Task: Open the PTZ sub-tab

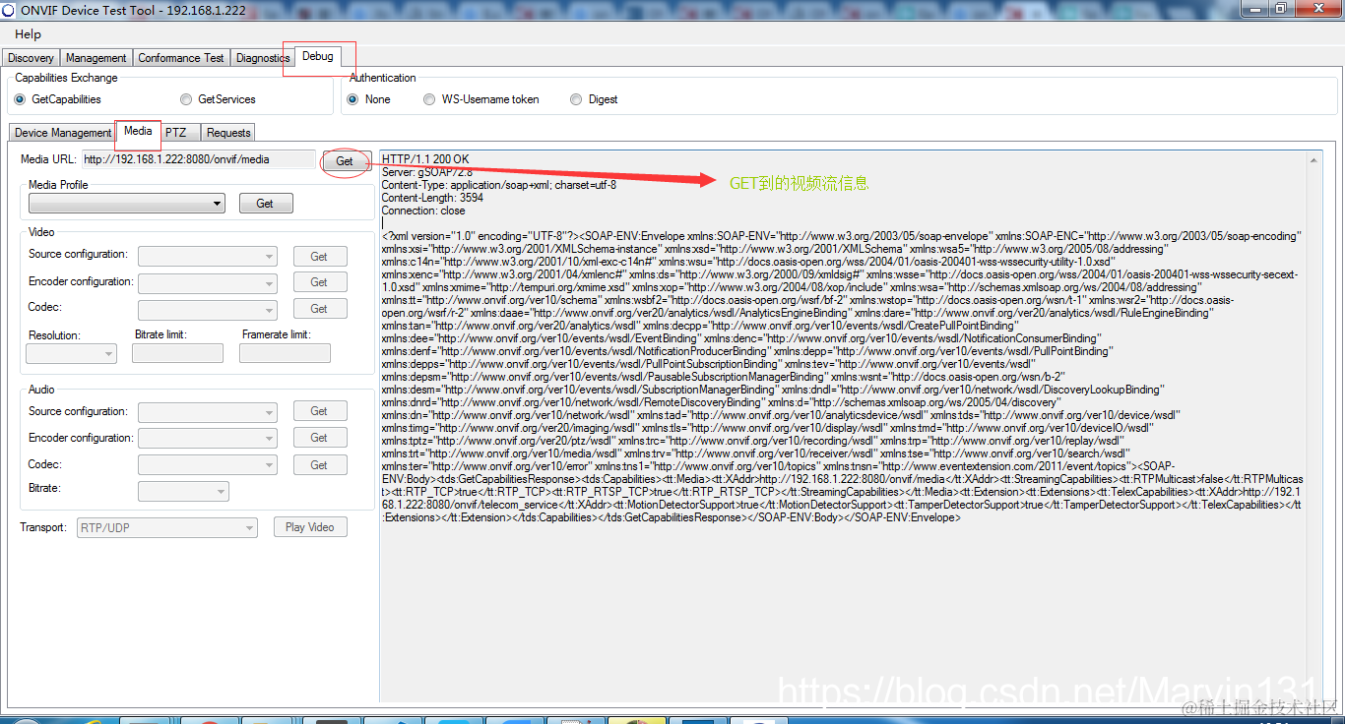Action: point(175,133)
